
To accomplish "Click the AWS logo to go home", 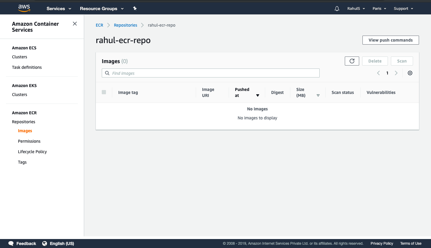I will [x=24, y=8].
